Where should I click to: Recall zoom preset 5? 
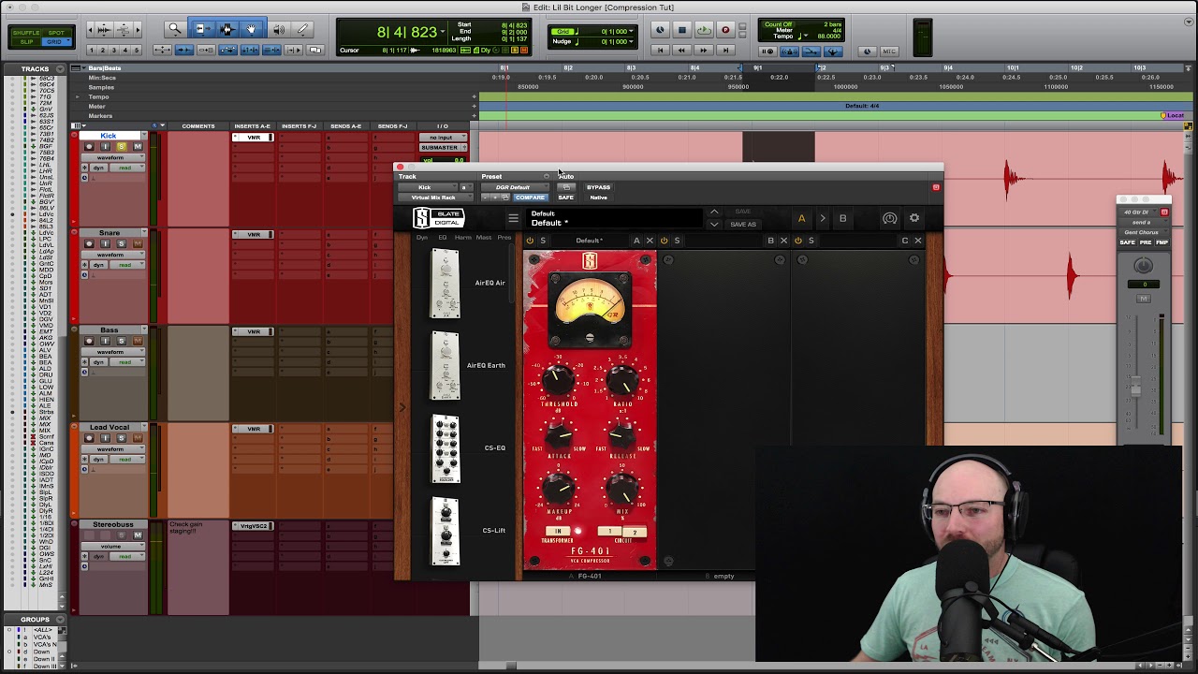[136, 50]
